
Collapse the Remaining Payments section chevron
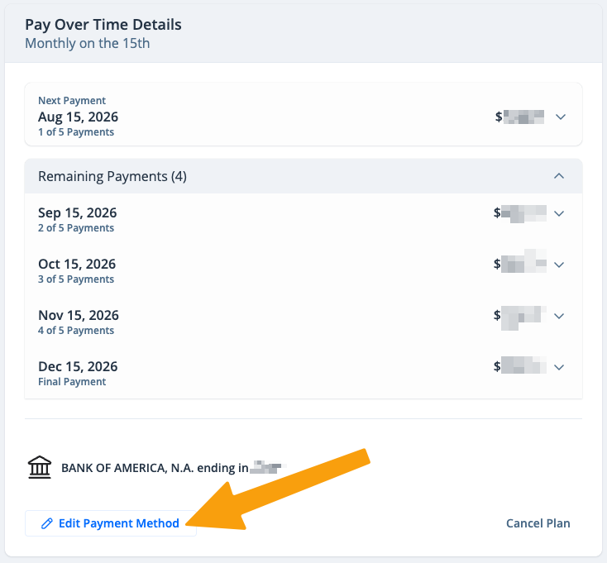558,176
